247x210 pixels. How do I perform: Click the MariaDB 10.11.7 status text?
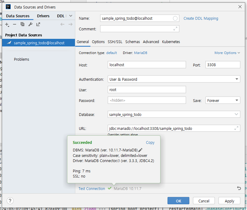pos(127,188)
